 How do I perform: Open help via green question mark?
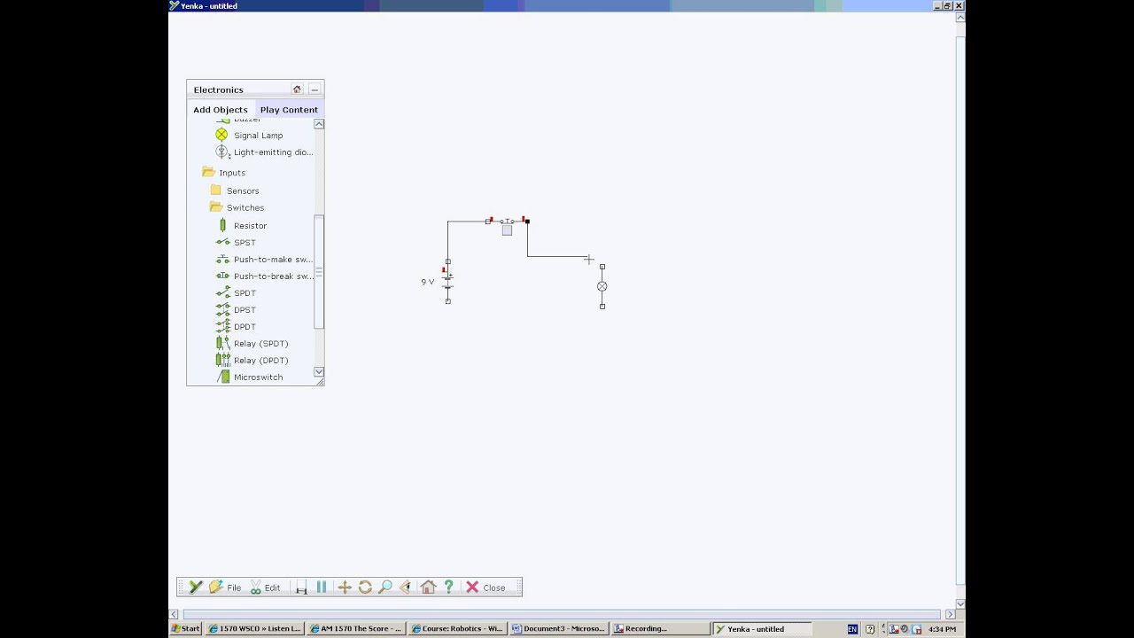(x=448, y=587)
